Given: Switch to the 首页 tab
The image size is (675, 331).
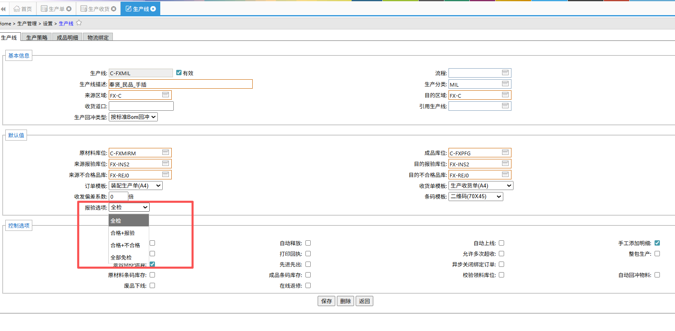Looking at the screenshot, I should pyautogui.click(x=23, y=9).
